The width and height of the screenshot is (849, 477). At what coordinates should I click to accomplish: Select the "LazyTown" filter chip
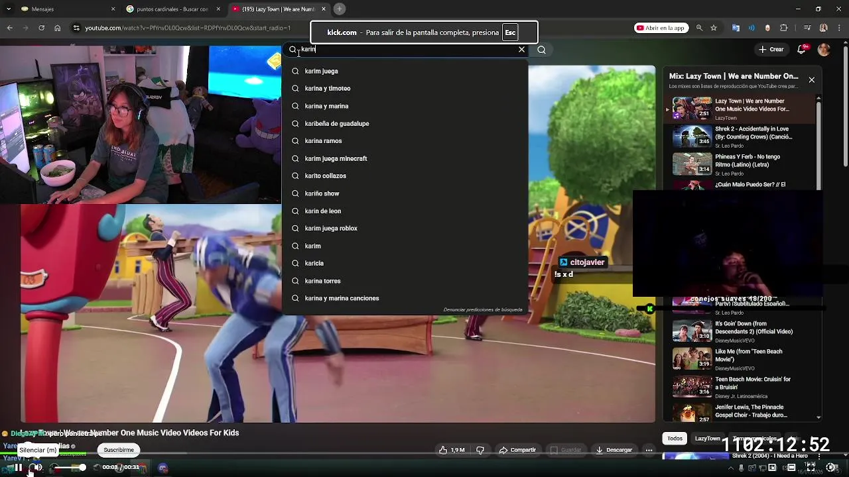[x=707, y=439]
